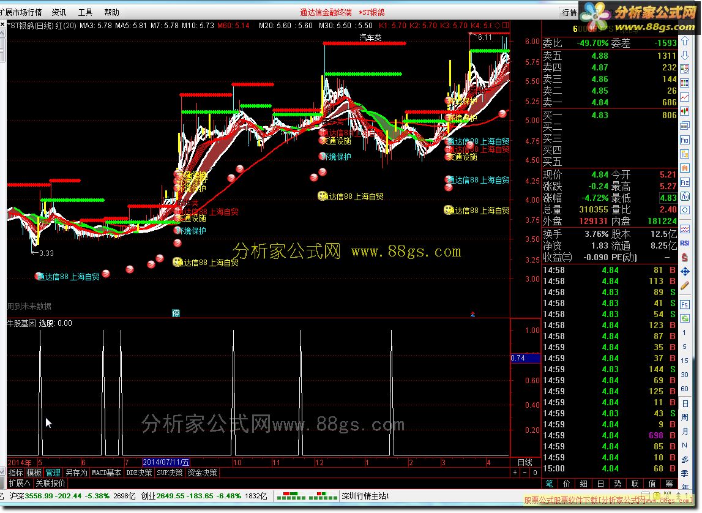
Task: Click the up arrow icon in right toolbar
Action: click(684, 41)
